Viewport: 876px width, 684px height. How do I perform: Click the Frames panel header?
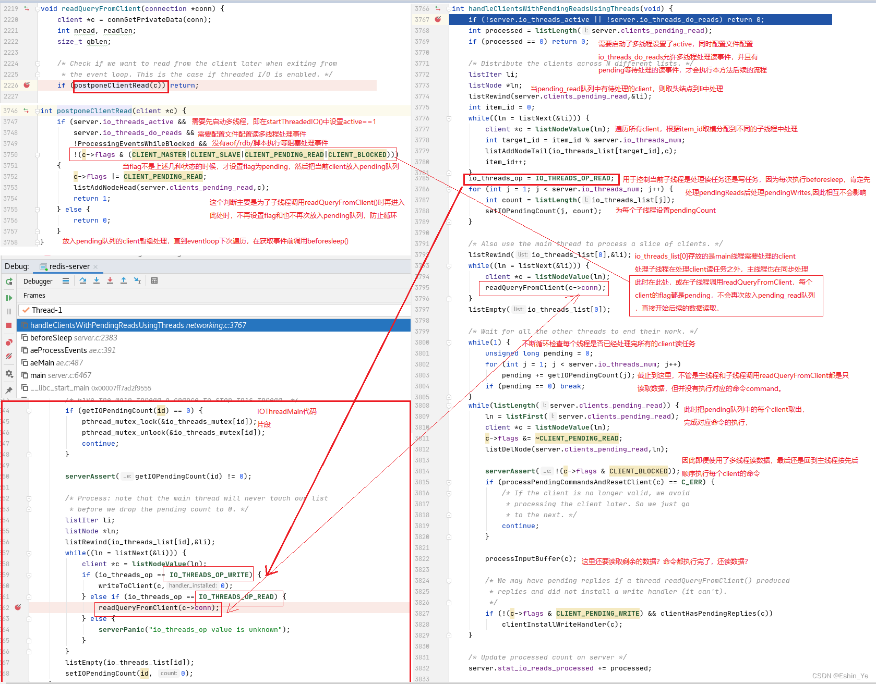[34, 296]
